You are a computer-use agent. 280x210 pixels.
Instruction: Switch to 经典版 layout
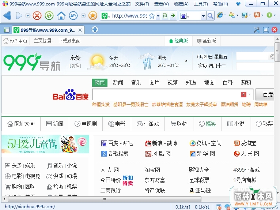pos(178,41)
